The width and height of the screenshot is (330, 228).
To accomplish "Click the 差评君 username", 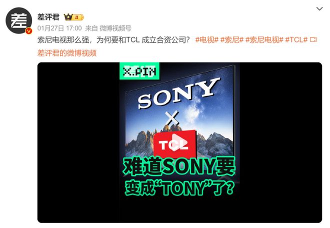I will click(48, 17).
